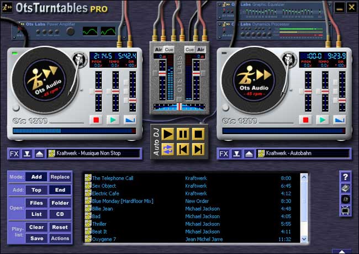
Task: Stop Auto DJ playback with stop icon
Action: click(198, 134)
